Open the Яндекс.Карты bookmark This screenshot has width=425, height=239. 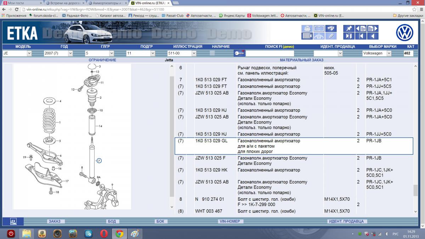(x=232, y=16)
